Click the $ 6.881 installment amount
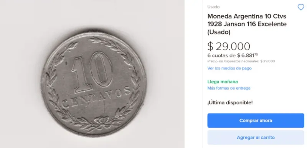 pyautogui.click(x=248, y=55)
